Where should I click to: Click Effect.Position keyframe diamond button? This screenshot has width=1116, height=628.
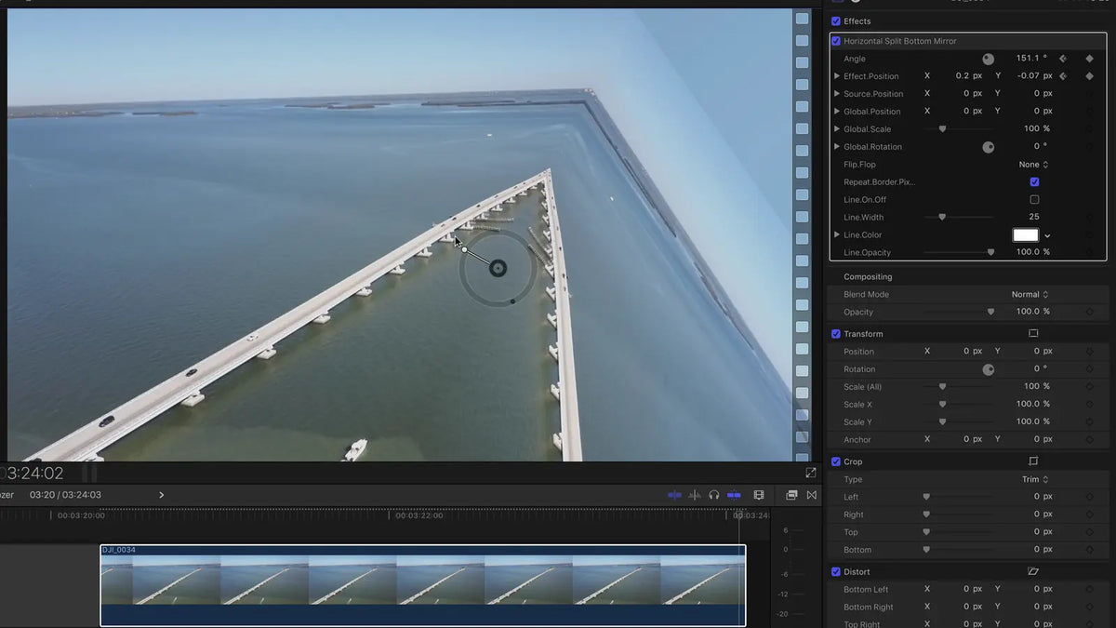click(1089, 76)
